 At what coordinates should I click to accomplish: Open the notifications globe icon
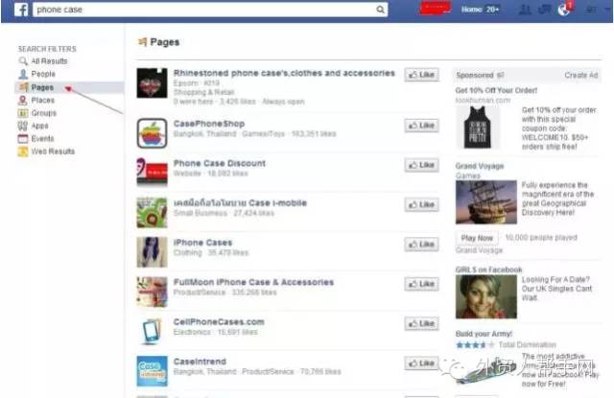click(x=564, y=10)
